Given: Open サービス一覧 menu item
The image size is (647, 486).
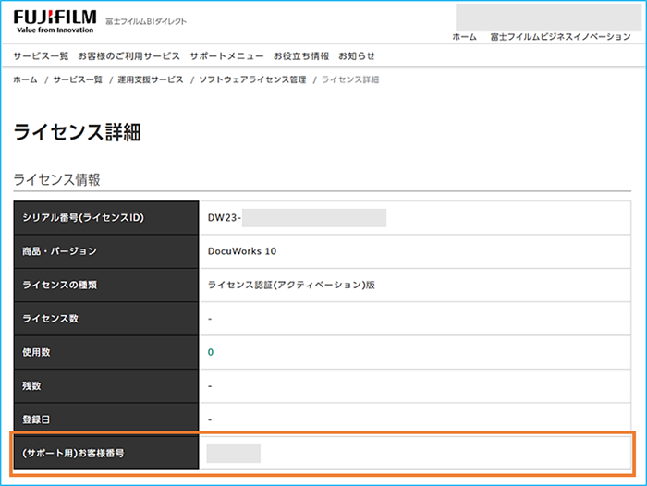Looking at the screenshot, I should click(41, 56).
